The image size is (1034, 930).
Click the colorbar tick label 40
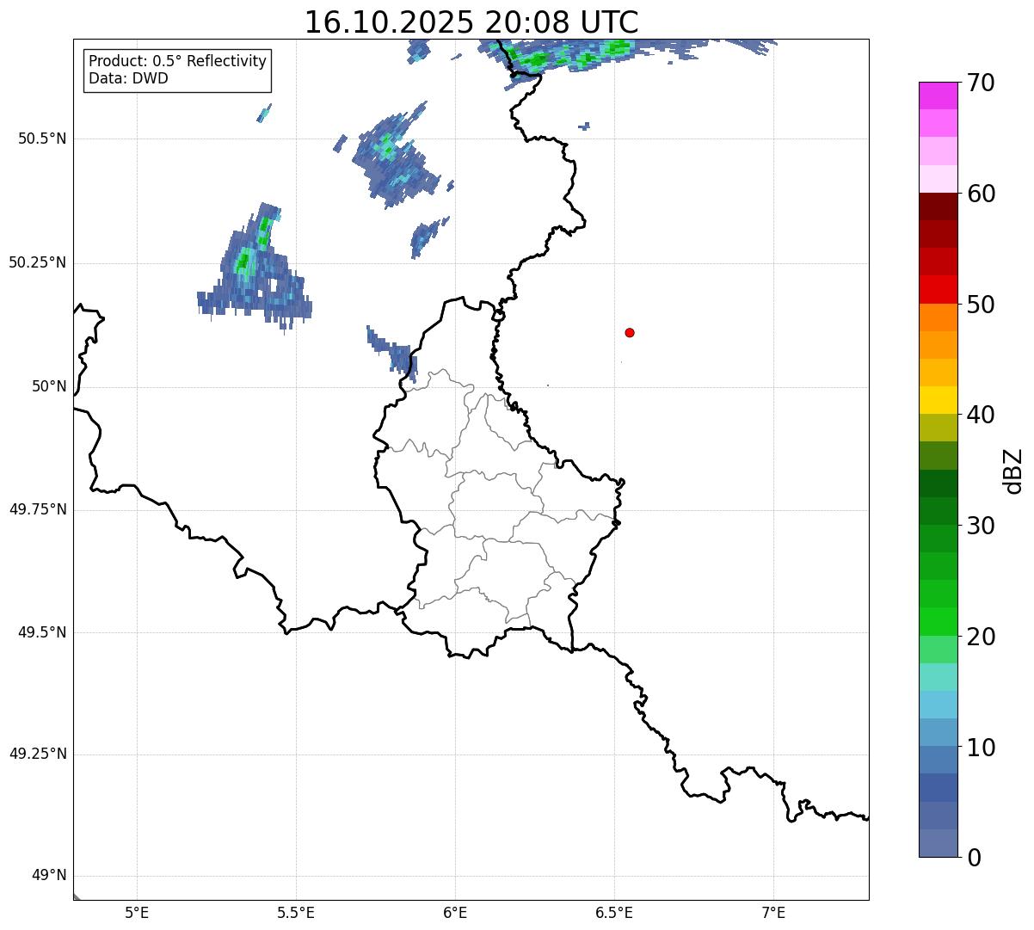pos(981,415)
